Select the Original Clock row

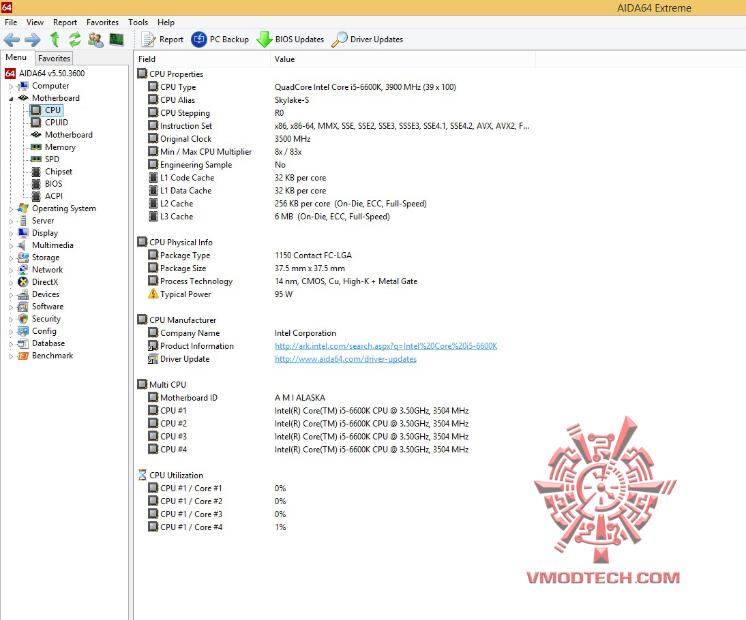click(x=333, y=139)
